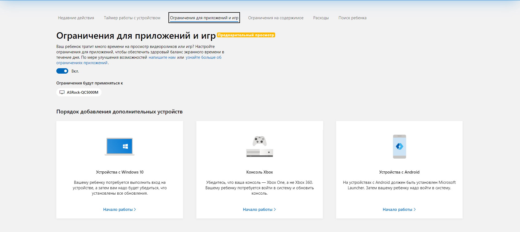Open Начало работы under Устройства с Android
Image resolution: width=520 pixels, height=232 pixels.
[399, 210]
